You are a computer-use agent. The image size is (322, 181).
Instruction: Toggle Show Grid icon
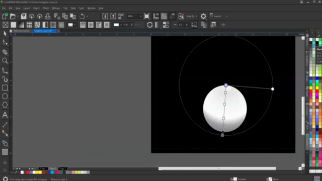[x=164, y=16]
